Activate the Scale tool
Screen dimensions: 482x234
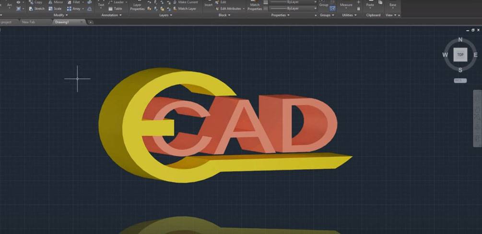click(55, 9)
